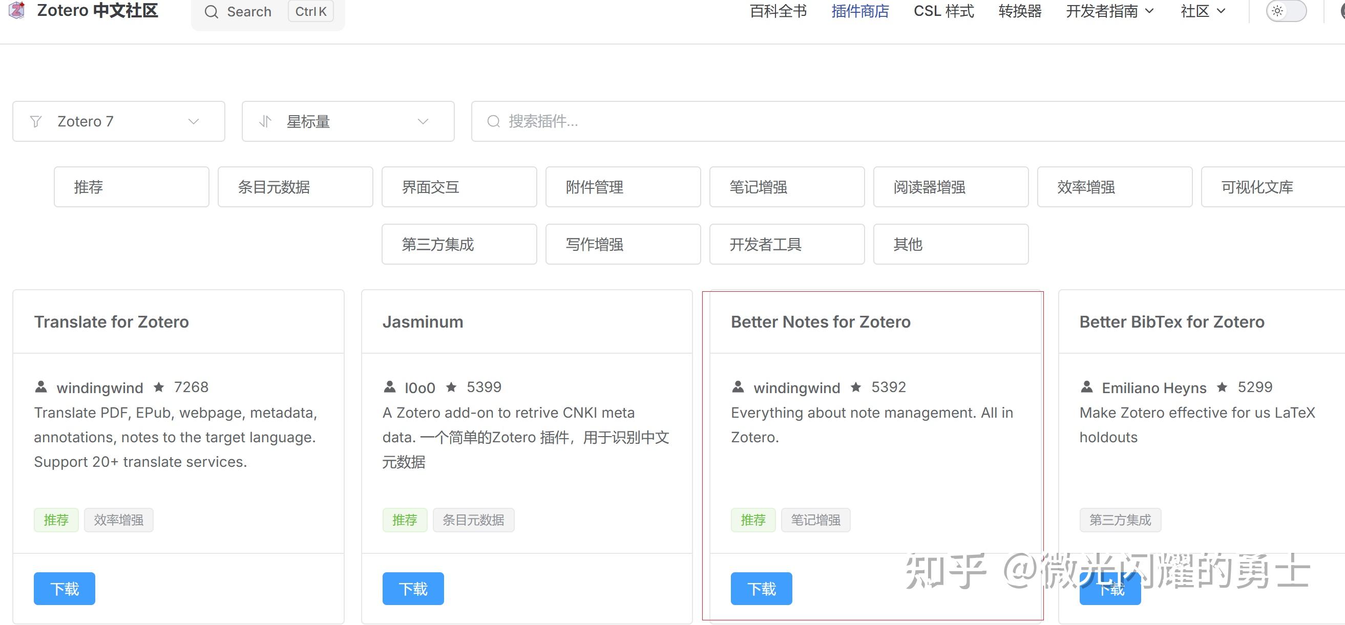Select the 第三方集成 category button

tap(459, 244)
